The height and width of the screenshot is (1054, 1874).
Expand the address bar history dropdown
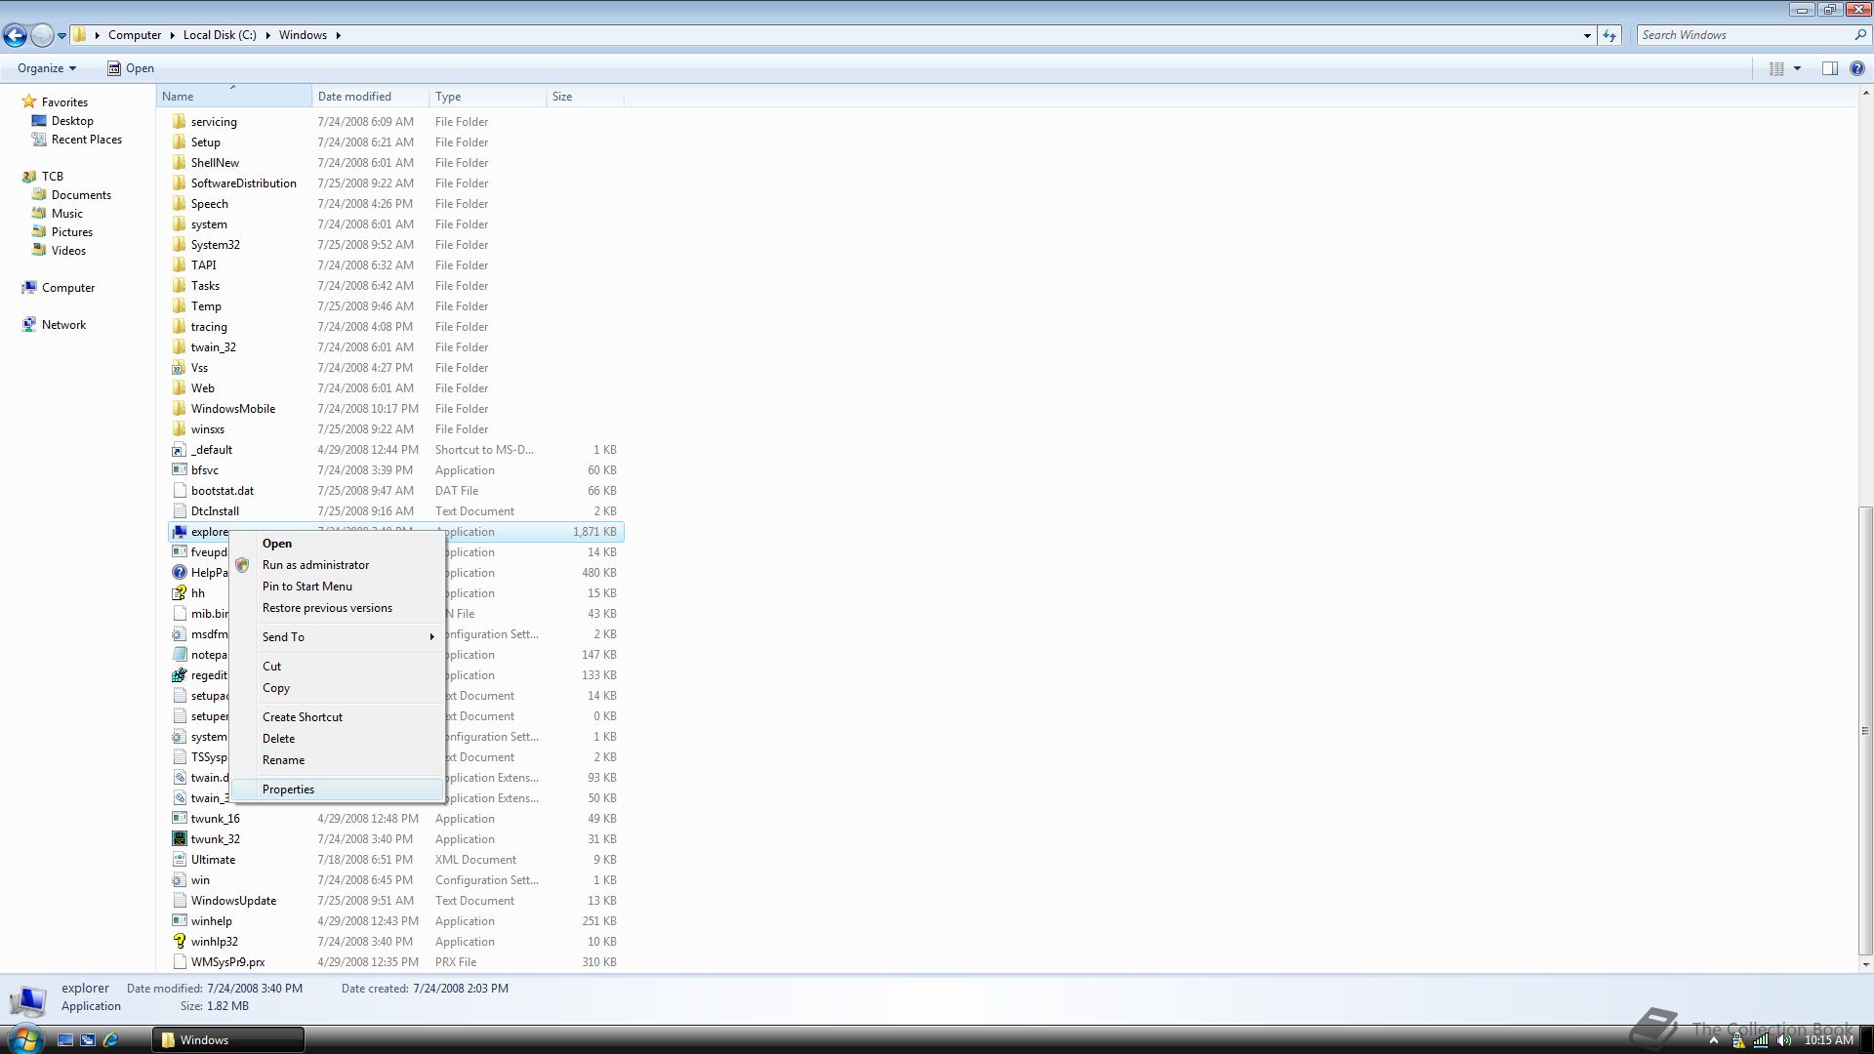coord(1587,35)
